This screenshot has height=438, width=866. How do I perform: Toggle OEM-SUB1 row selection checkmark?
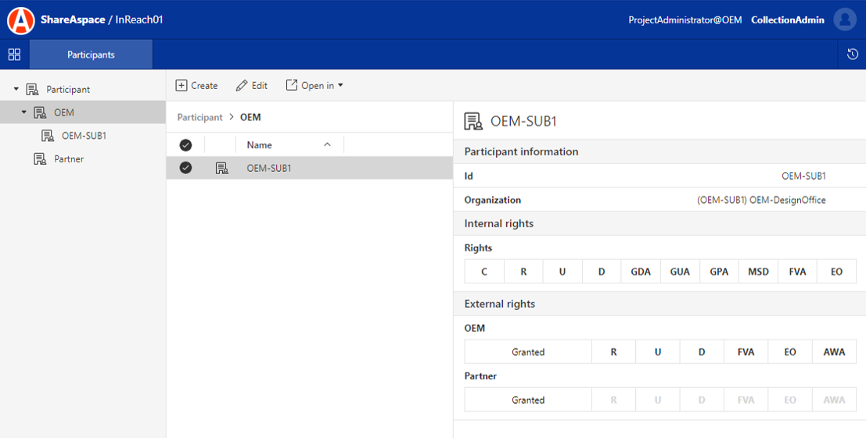185,168
